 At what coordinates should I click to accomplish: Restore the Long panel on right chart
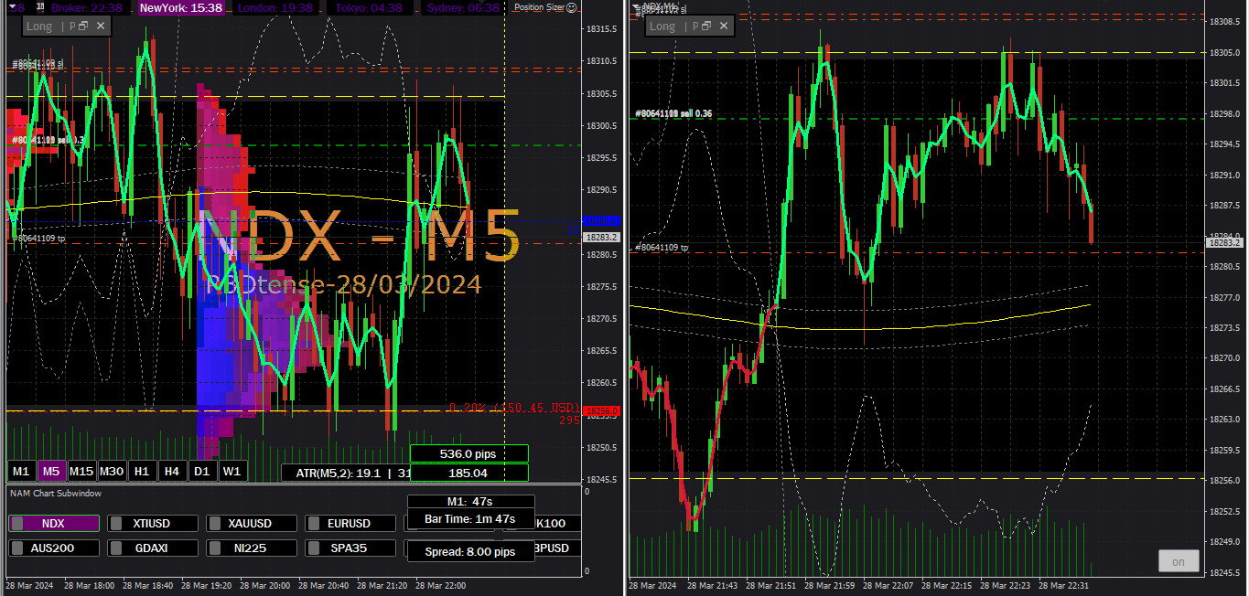[706, 27]
